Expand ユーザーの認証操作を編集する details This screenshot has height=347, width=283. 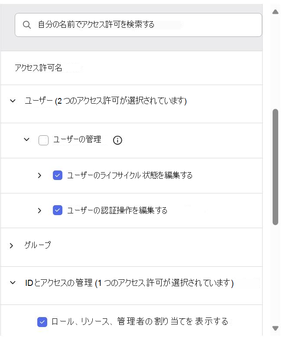click(39, 210)
